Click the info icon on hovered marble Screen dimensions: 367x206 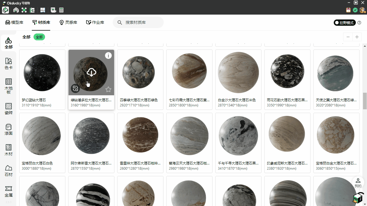[x=108, y=56]
